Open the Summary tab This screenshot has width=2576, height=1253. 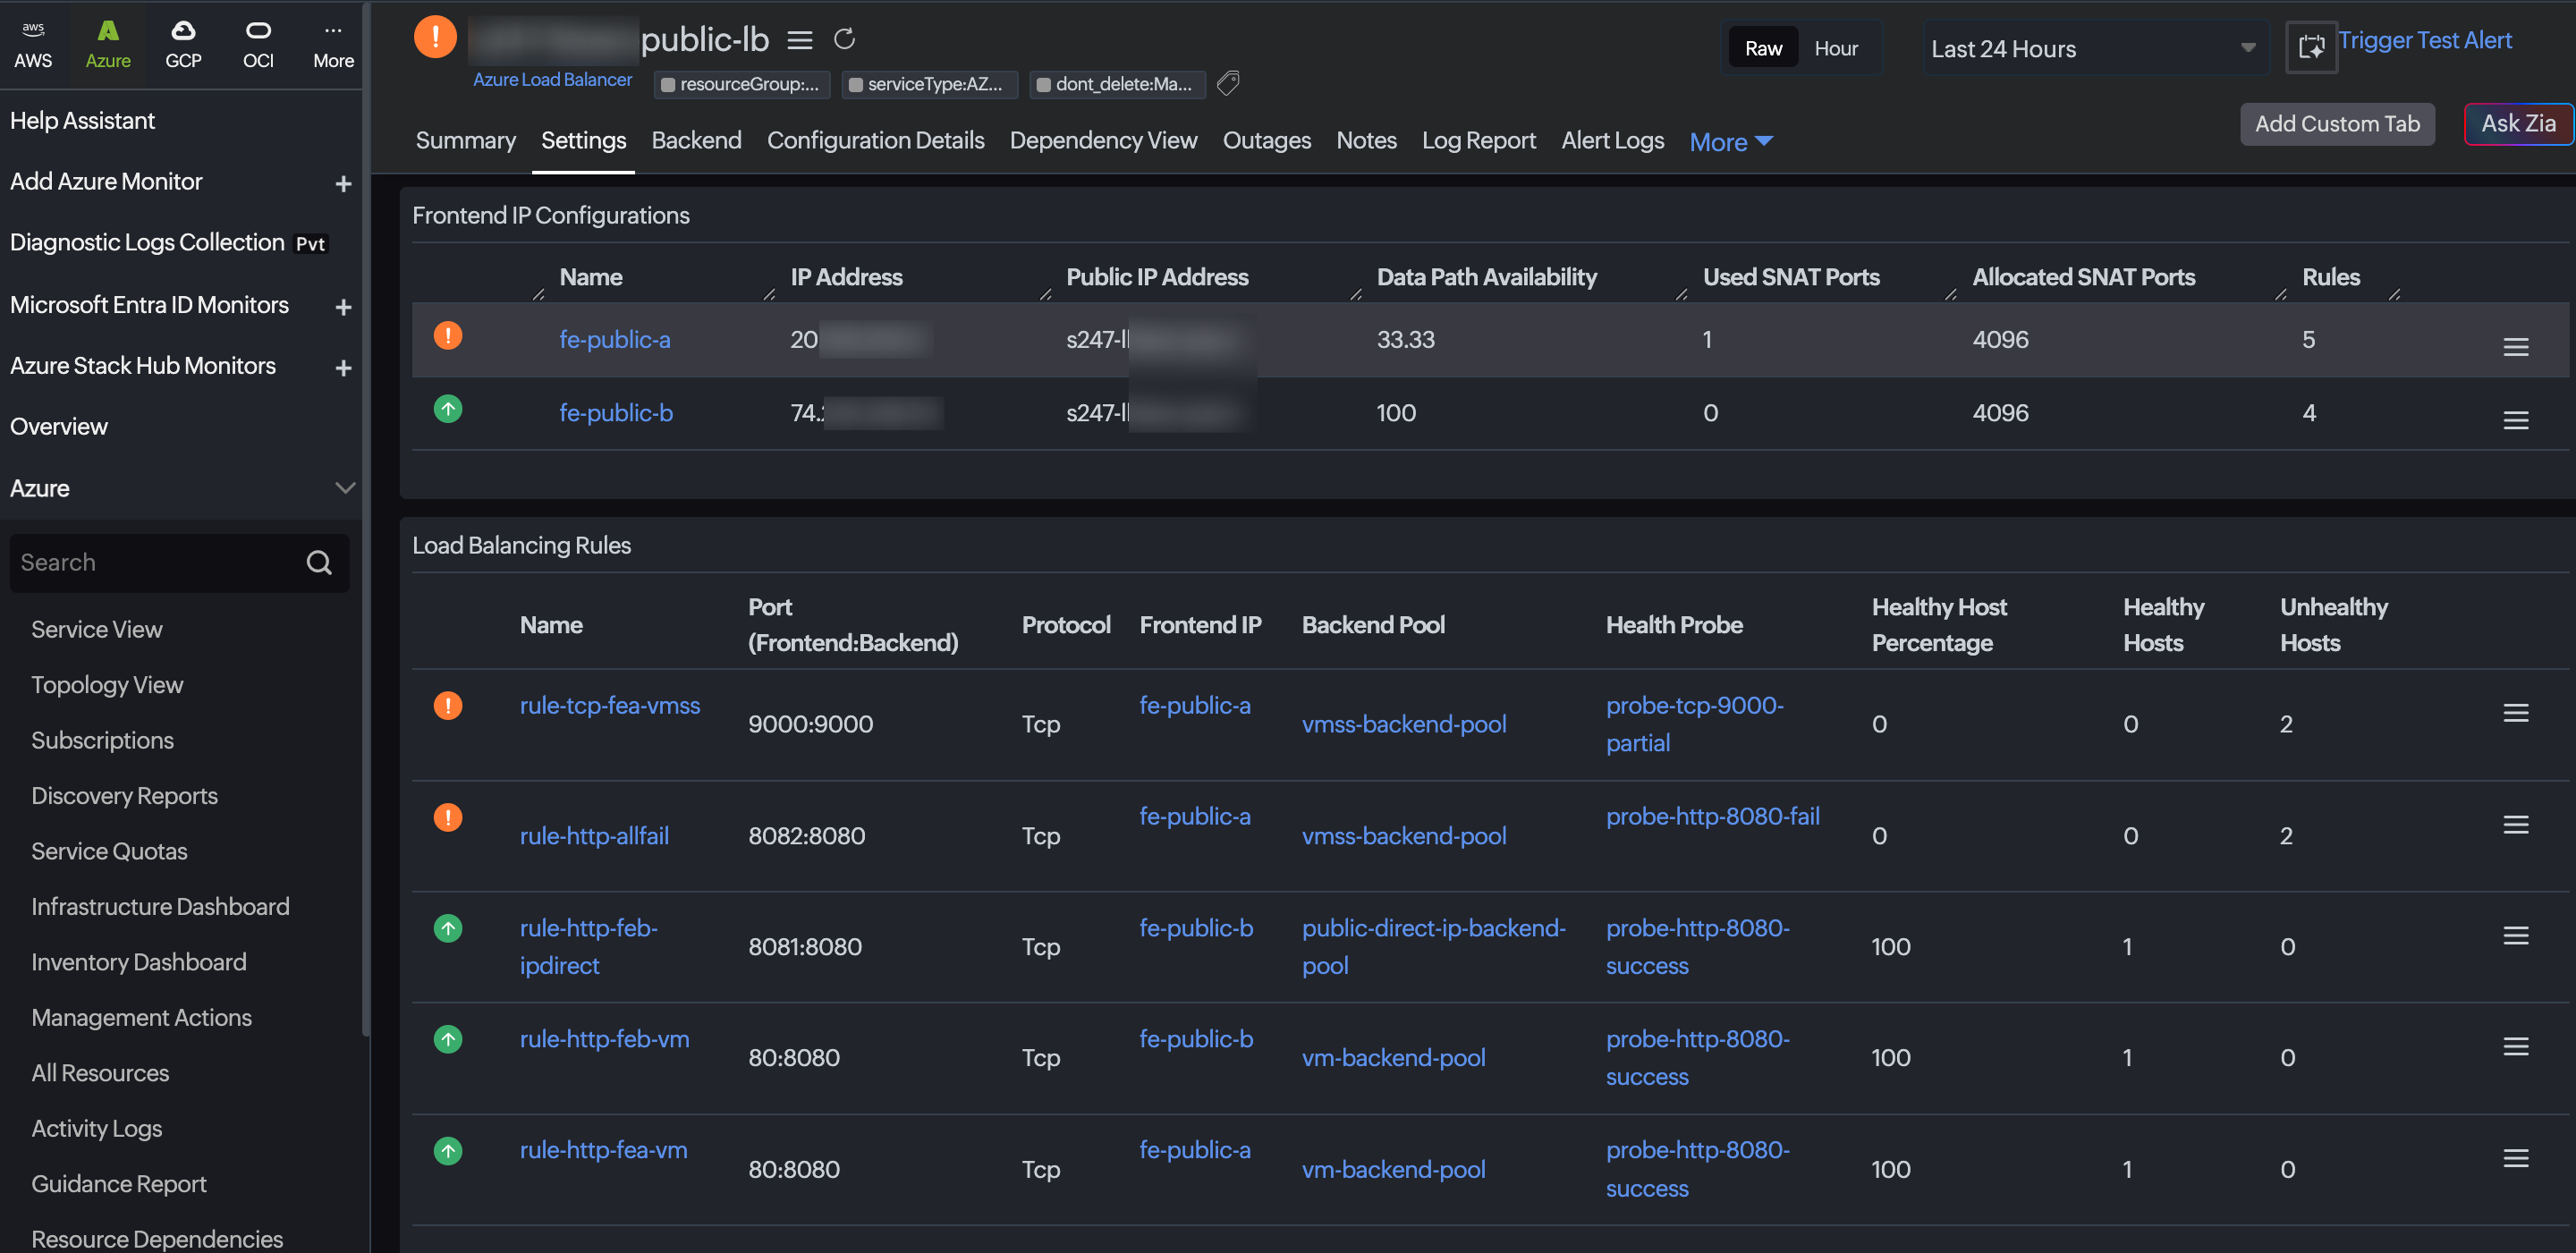(x=465, y=140)
